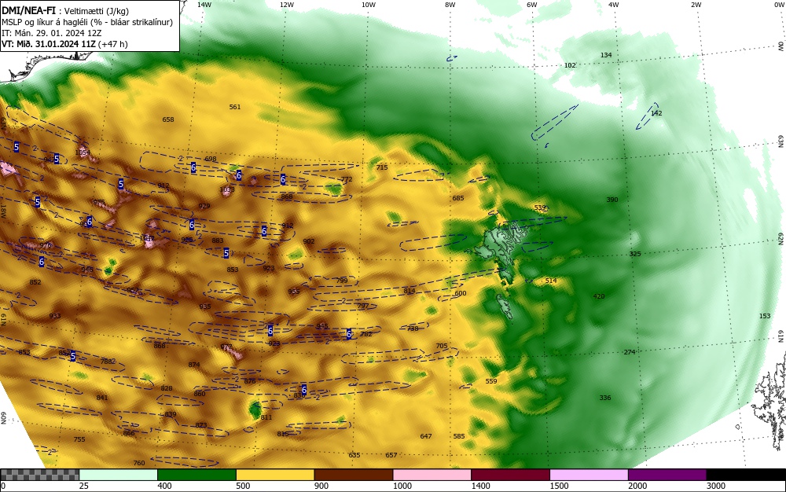Screen dimensions: 786x492
Task: Click the map value 933
Action: pos(55,316)
